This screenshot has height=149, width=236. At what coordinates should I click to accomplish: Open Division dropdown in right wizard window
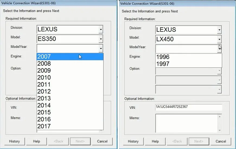tap(219, 30)
